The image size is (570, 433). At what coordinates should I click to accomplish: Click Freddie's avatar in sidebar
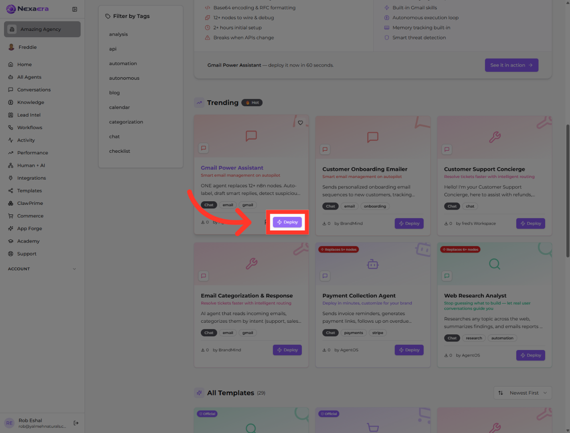[x=11, y=47]
